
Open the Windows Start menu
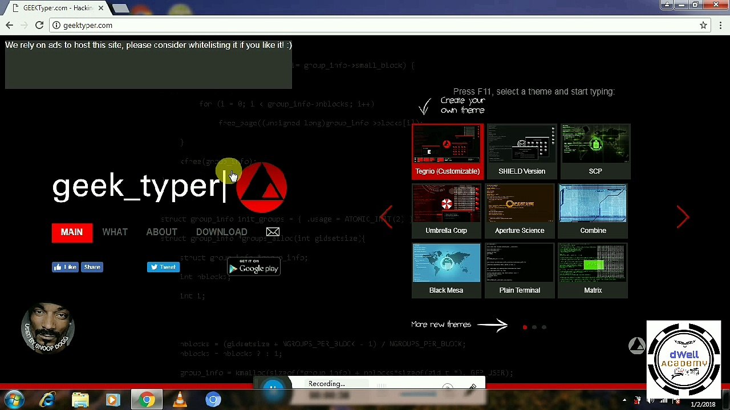pos(14,400)
